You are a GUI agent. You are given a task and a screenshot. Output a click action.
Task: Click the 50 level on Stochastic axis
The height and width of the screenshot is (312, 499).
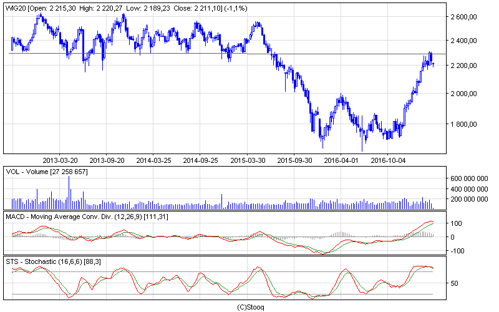(x=456, y=283)
